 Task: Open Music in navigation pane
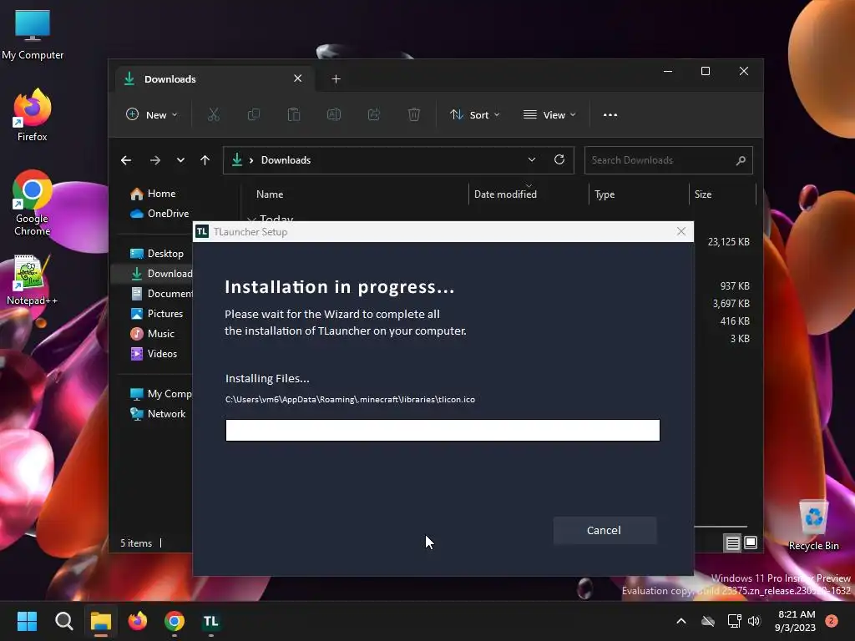(x=153, y=334)
